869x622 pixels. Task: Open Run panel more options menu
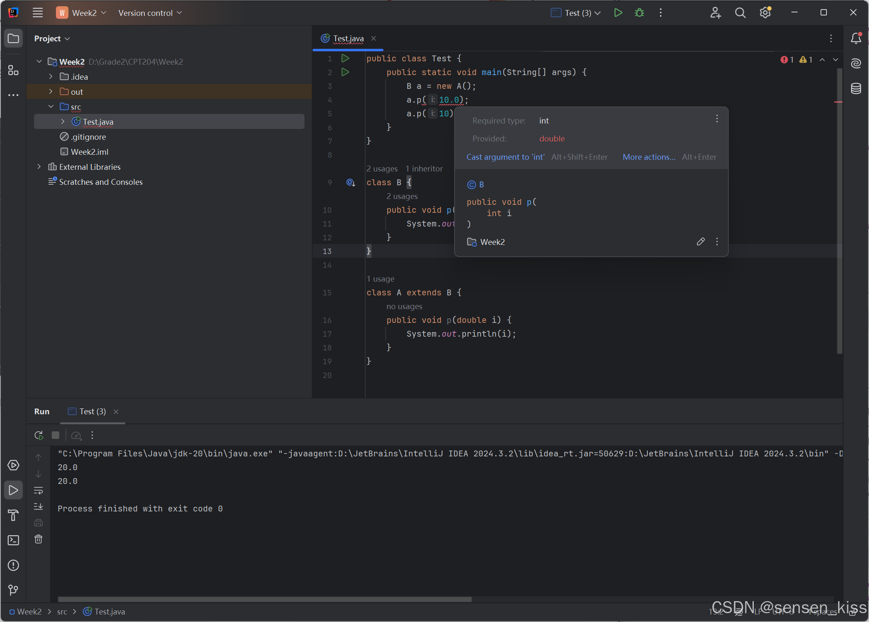coord(92,435)
